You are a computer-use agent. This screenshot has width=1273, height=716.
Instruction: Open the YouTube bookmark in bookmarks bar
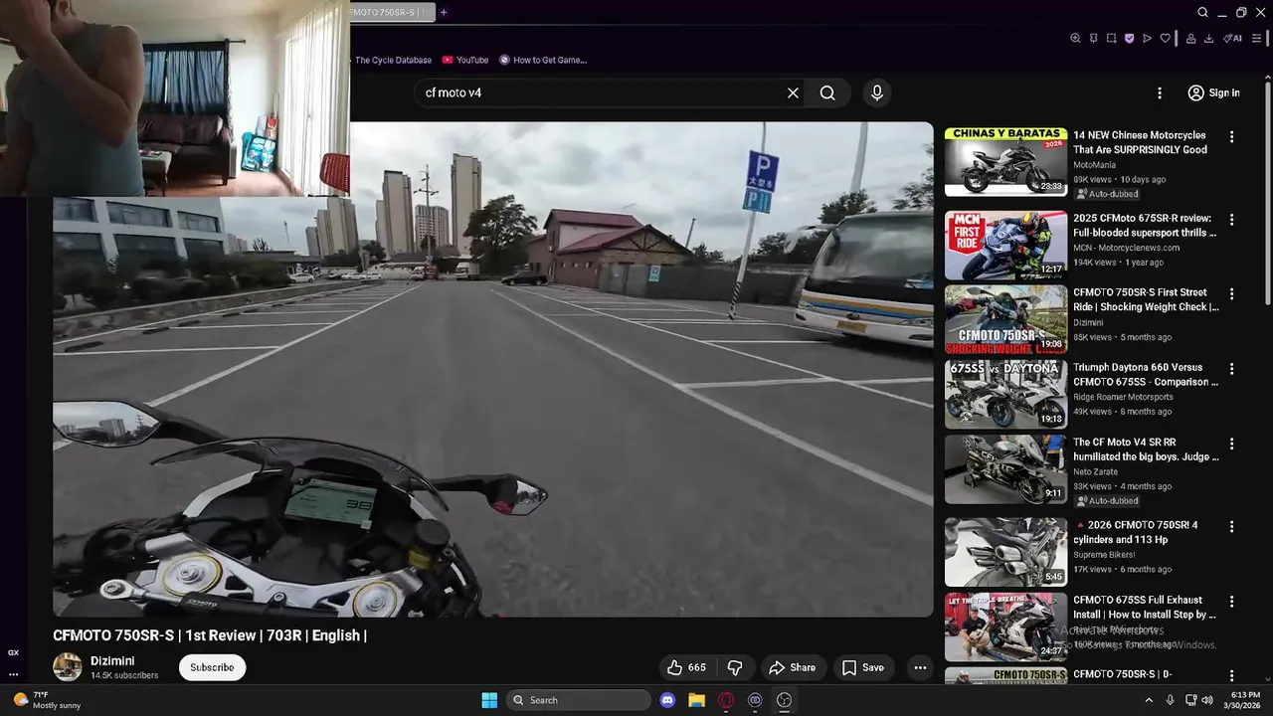(x=465, y=60)
